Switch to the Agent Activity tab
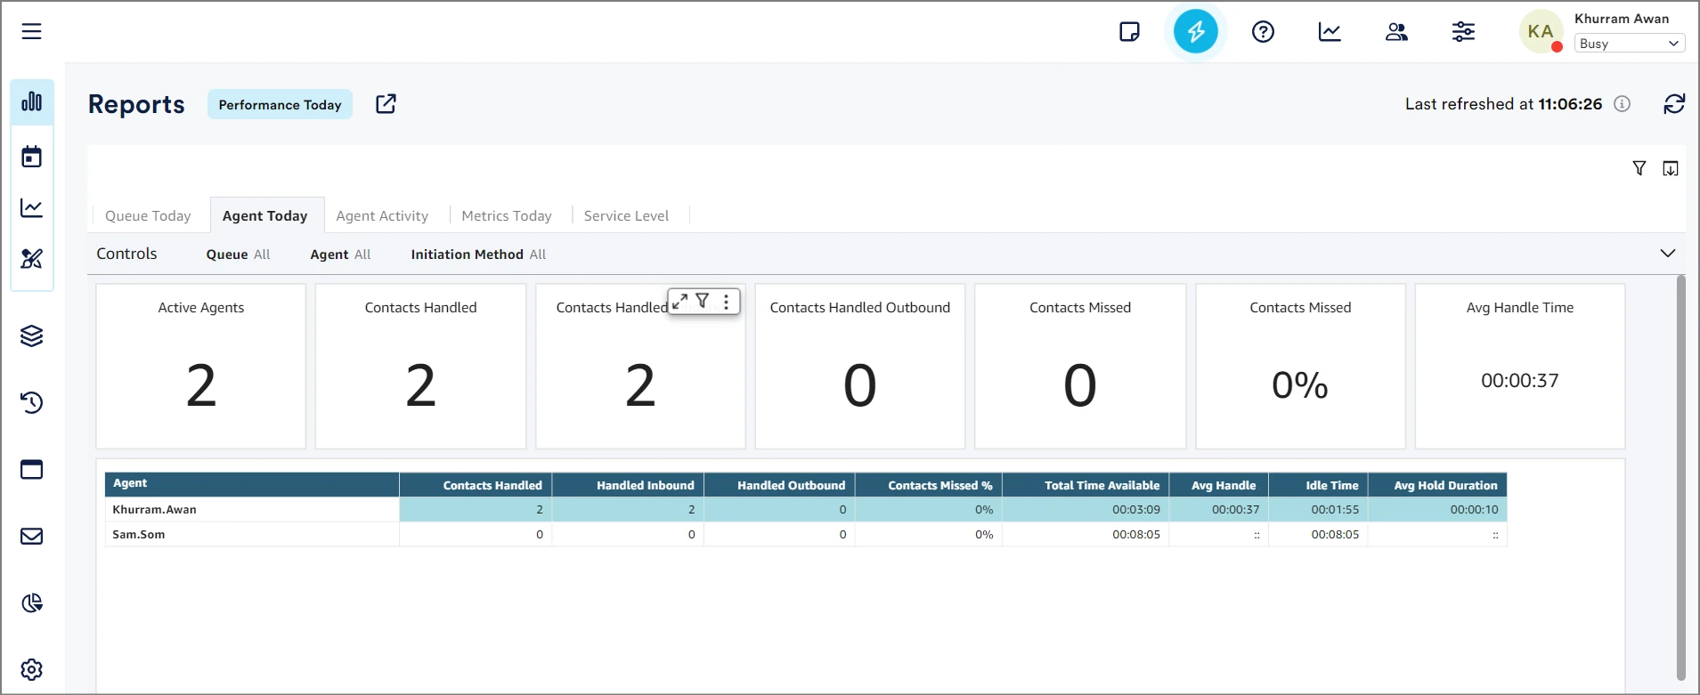 click(x=382, y=216)
